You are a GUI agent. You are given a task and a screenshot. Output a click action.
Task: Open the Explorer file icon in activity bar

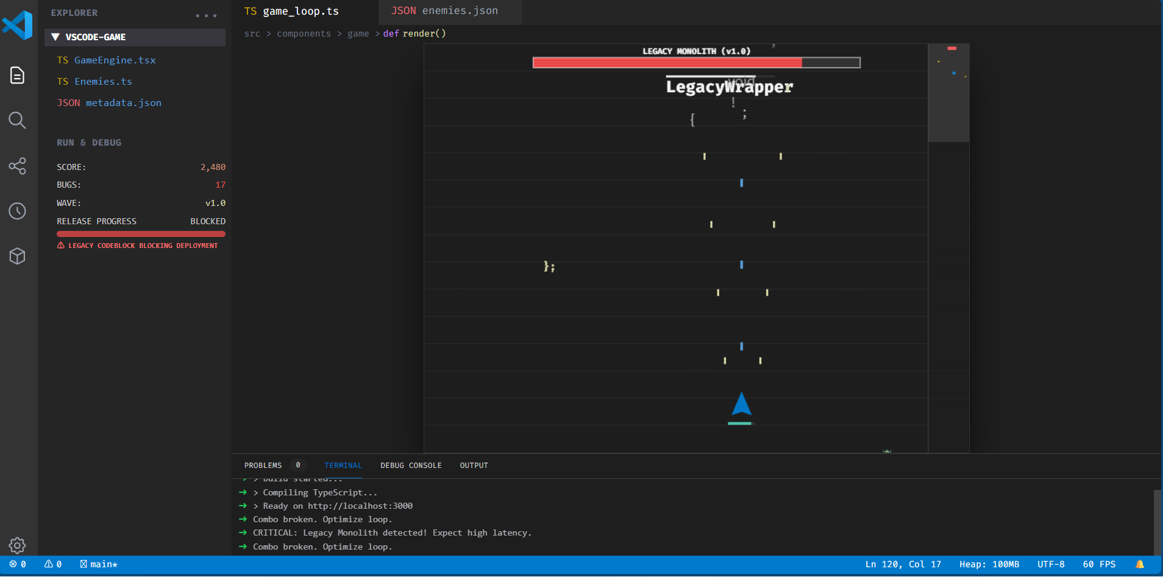(17, 75)
